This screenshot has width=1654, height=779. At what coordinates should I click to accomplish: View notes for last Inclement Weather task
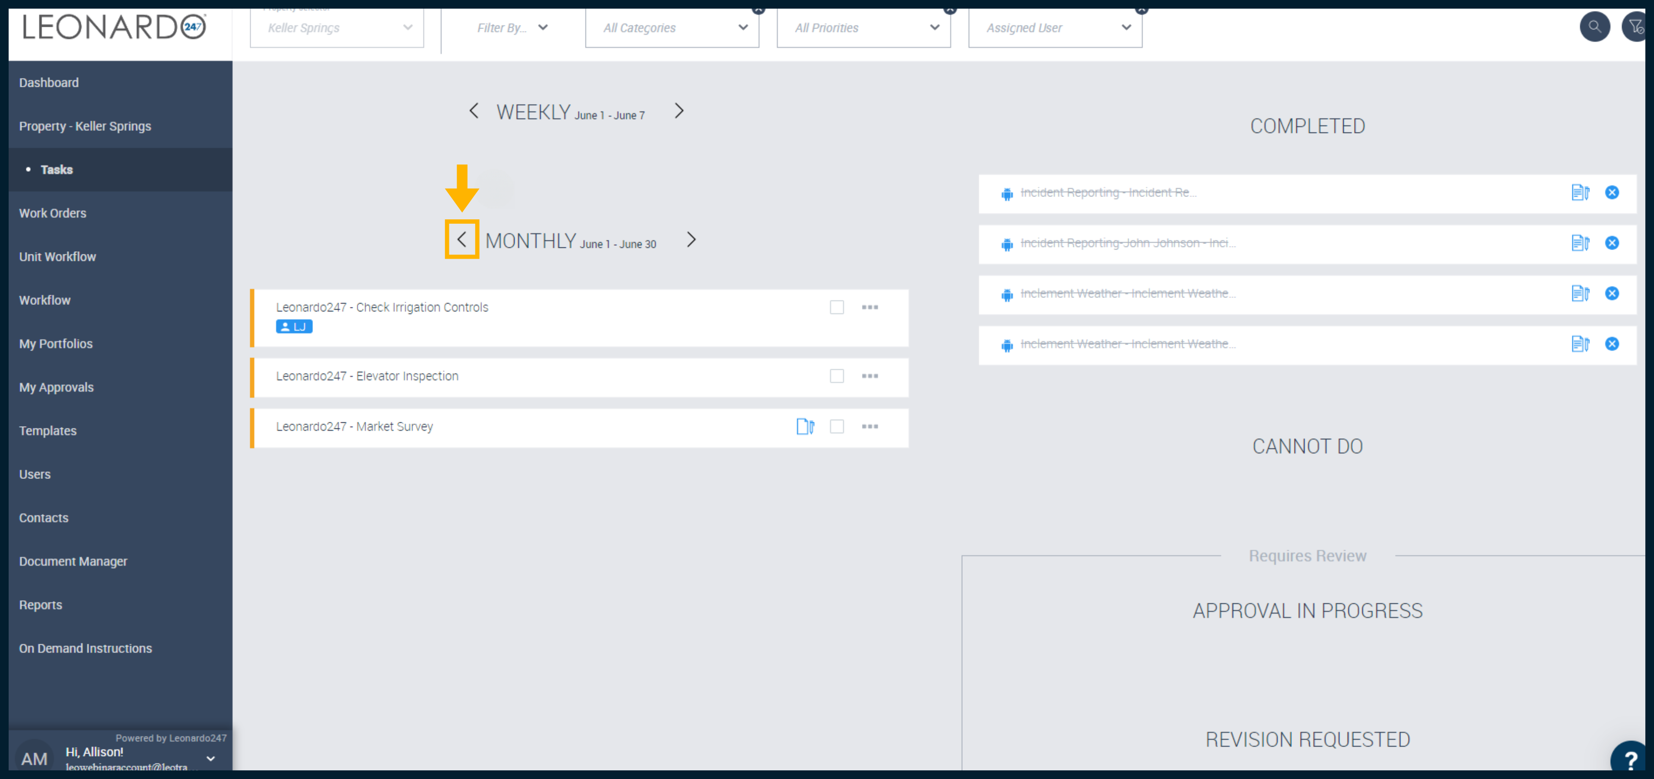pyautogui.click(x=1580, y=344)
